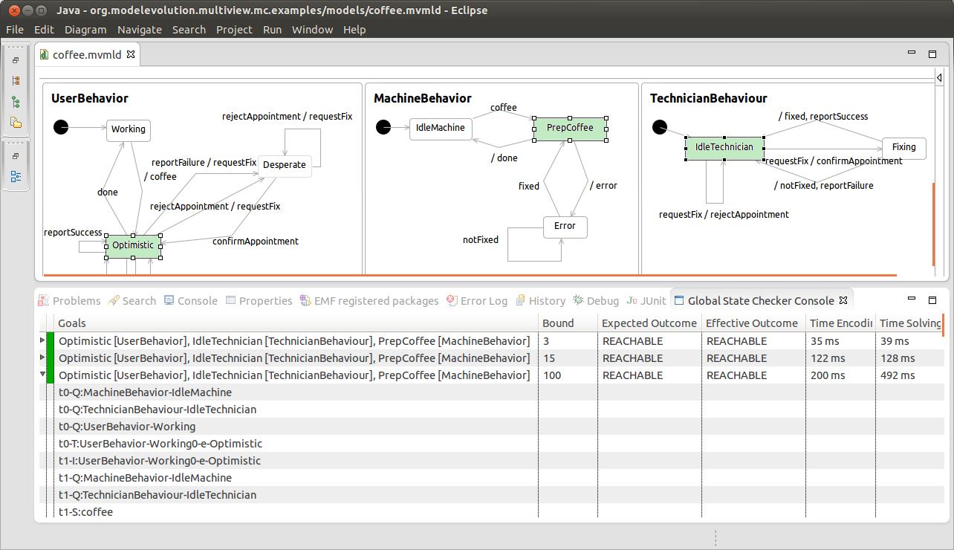Select the PrepCoffee state in MachineBehavior
This screenshot has height=550, width=954.
[571, 128]
